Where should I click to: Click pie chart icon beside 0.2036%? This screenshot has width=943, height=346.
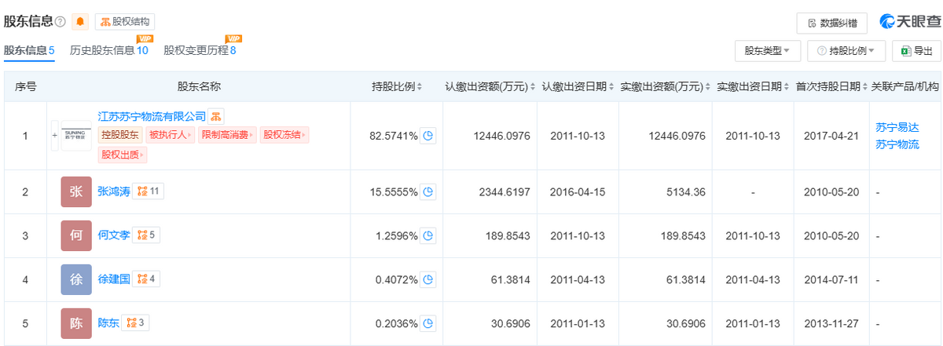click(x=428, y=323)
